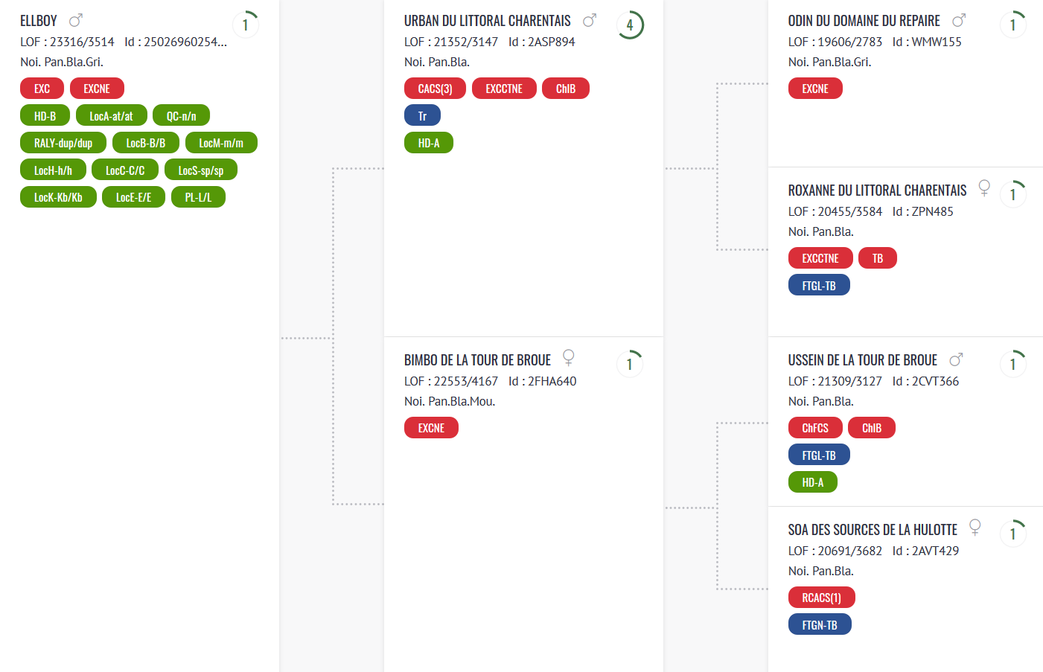The image size is (1043, 672).
Task: Click the circular badge for USSEIN DE LA TOUR DE BROUE
Action: pos(1013,364)
